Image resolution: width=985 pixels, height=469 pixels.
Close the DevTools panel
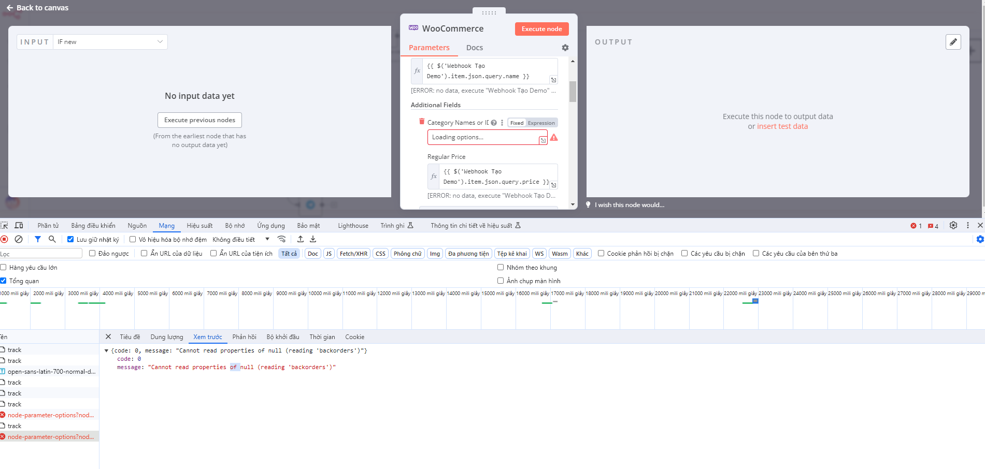pos(980,225)
